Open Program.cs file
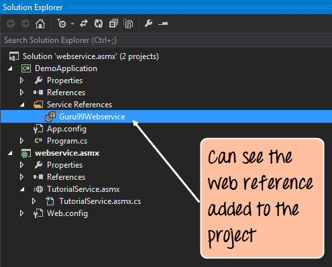 click(x=67, y=141)
